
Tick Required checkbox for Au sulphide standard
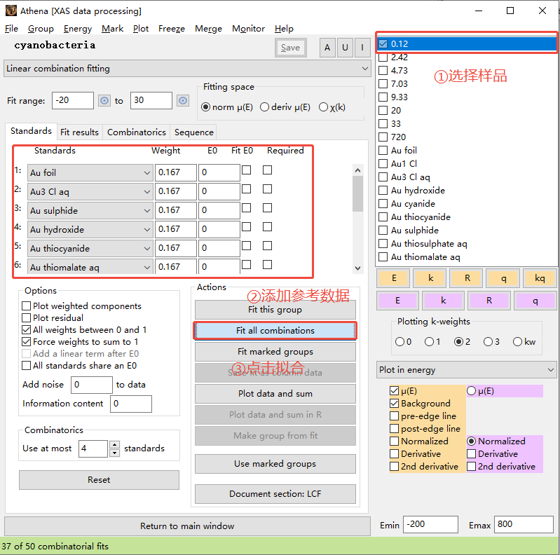point(267,208)
